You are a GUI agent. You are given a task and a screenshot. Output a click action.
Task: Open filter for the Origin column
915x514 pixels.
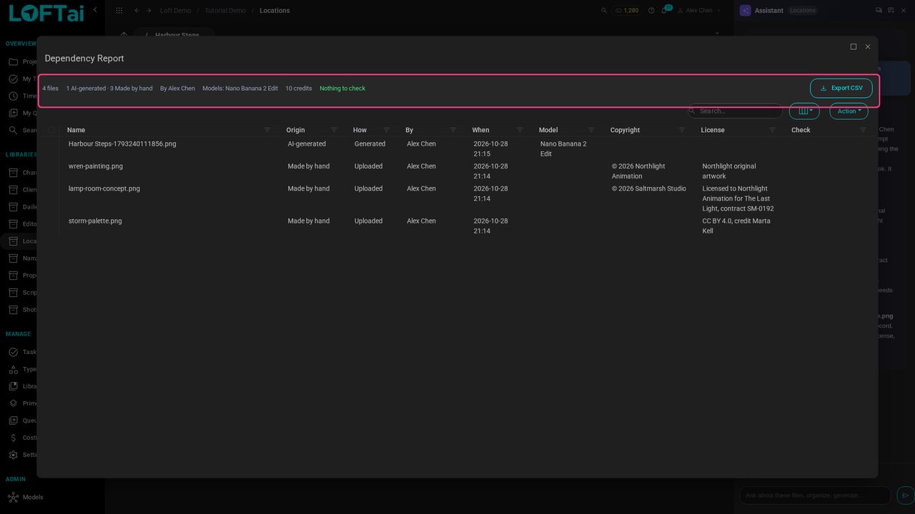(334, 130)
